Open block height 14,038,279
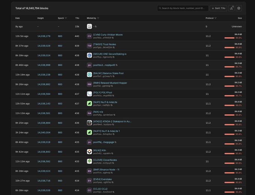 (x=44, y=36)
